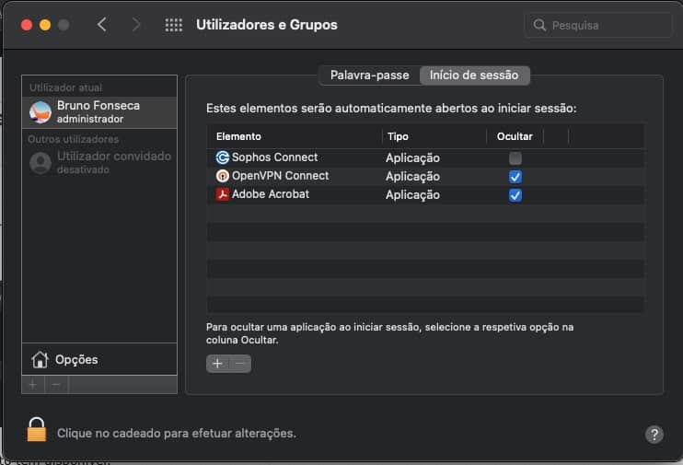Click the Sophos Connect app icon
This screenshot has height=465, width=683.
(x=223, y=157)
